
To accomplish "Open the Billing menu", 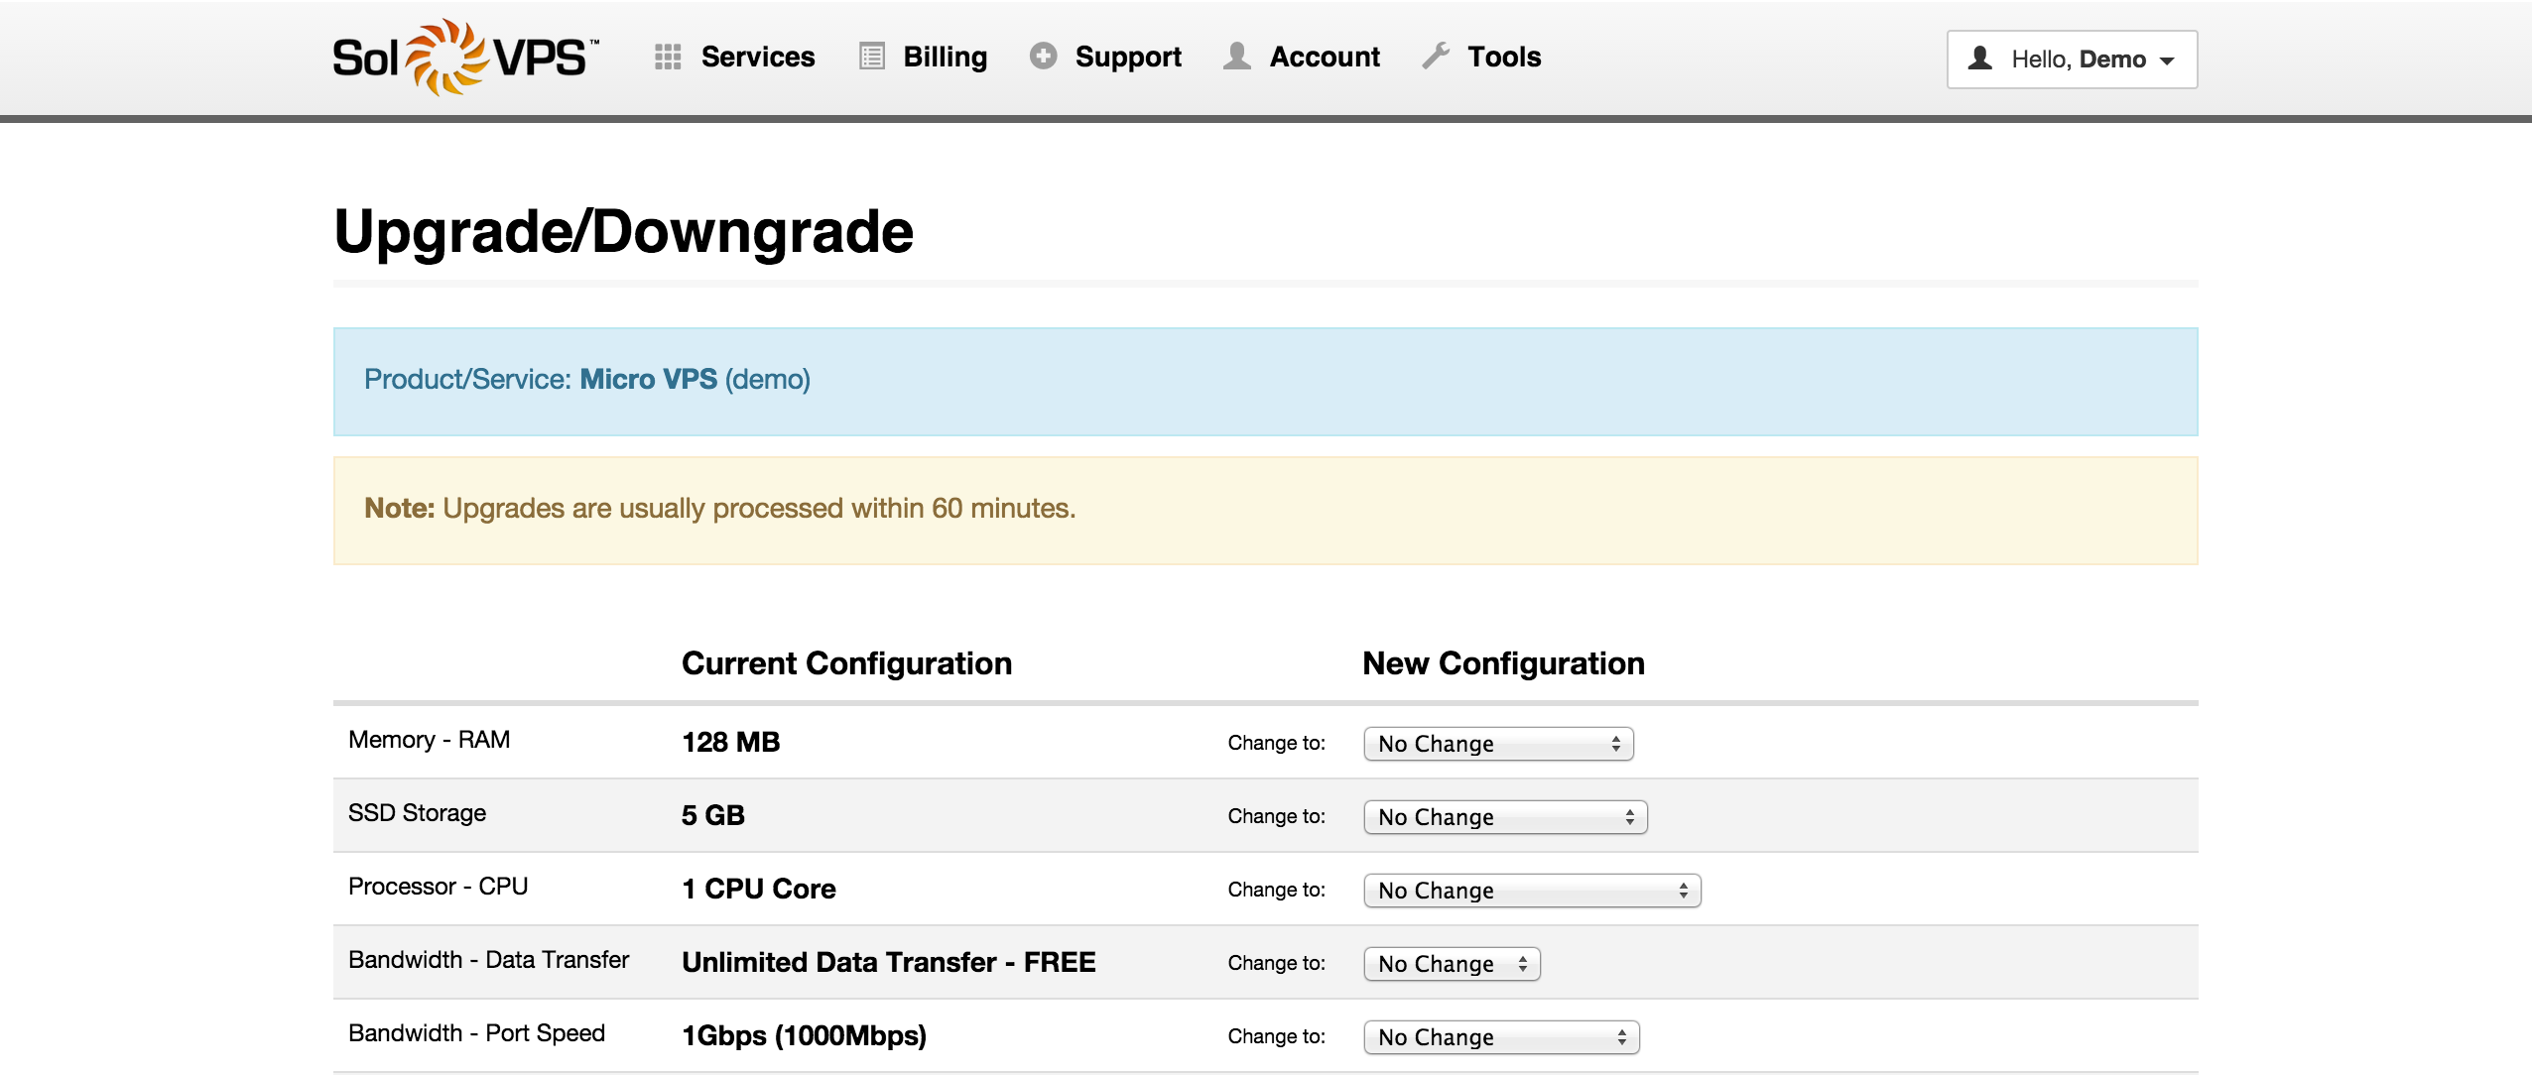I will tap(944, 57).
